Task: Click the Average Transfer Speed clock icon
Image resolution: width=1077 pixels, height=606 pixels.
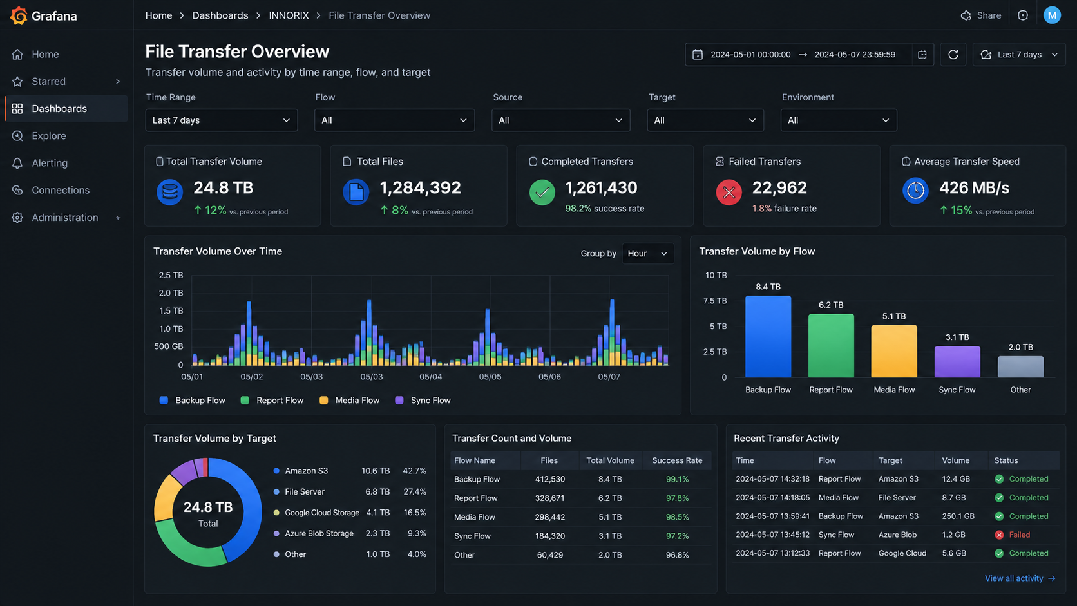Action: 915,191
